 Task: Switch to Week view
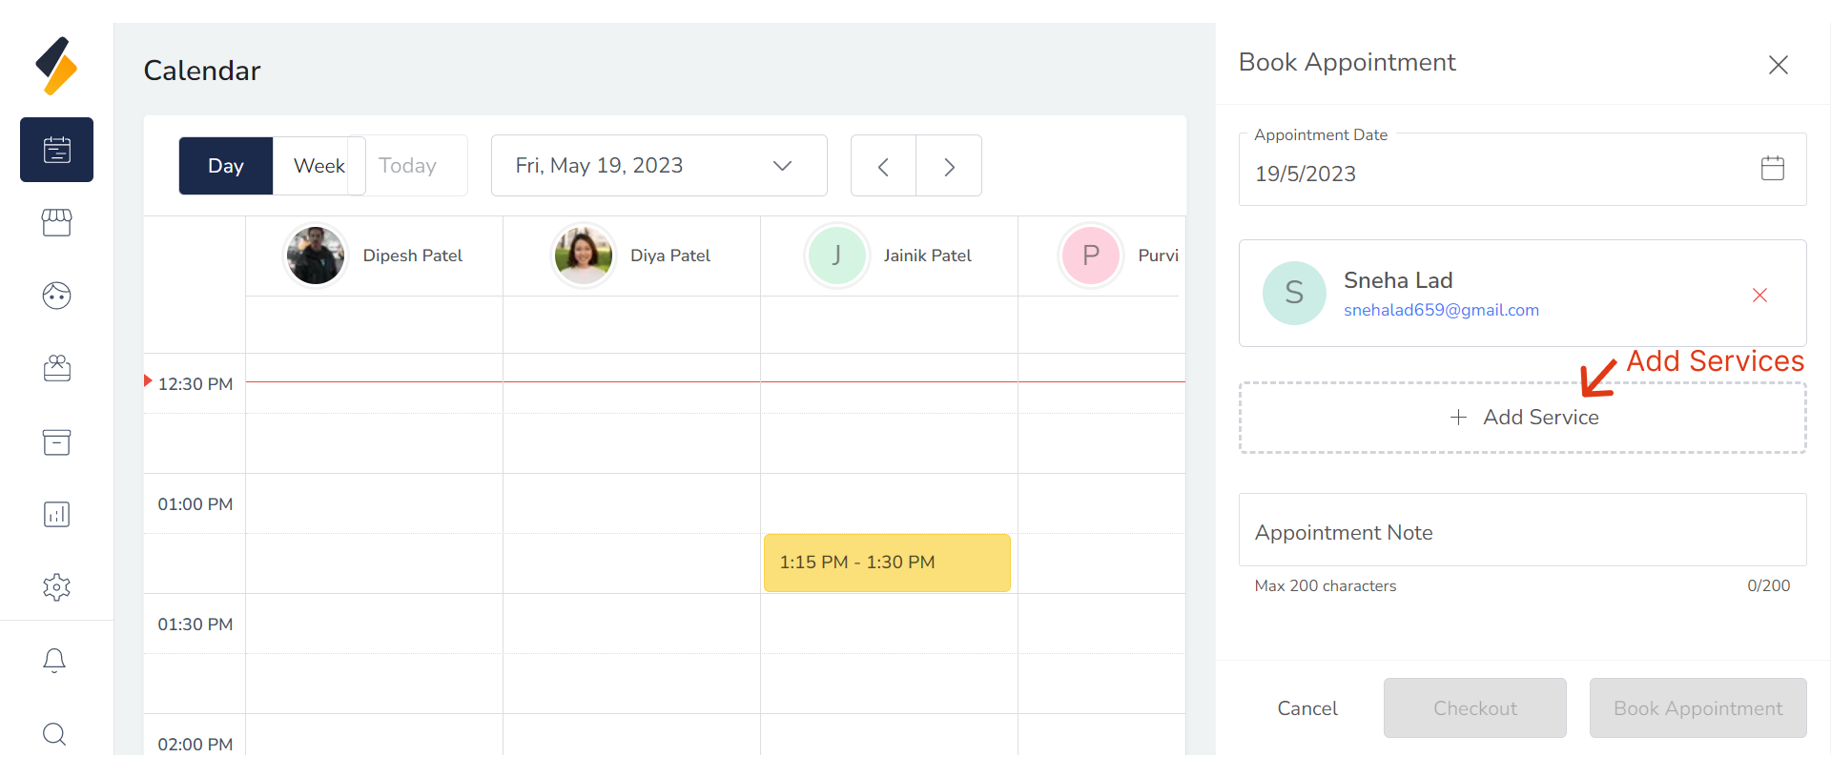(x=319, y=166)
